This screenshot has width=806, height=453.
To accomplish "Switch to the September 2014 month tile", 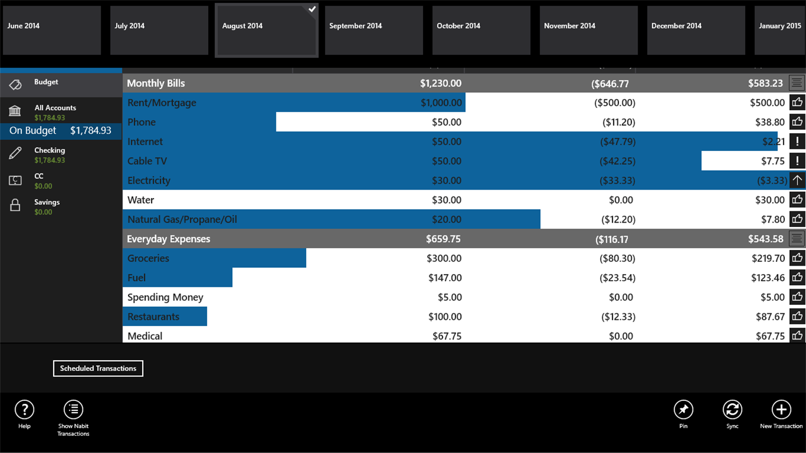I will [x=374, y=30].
